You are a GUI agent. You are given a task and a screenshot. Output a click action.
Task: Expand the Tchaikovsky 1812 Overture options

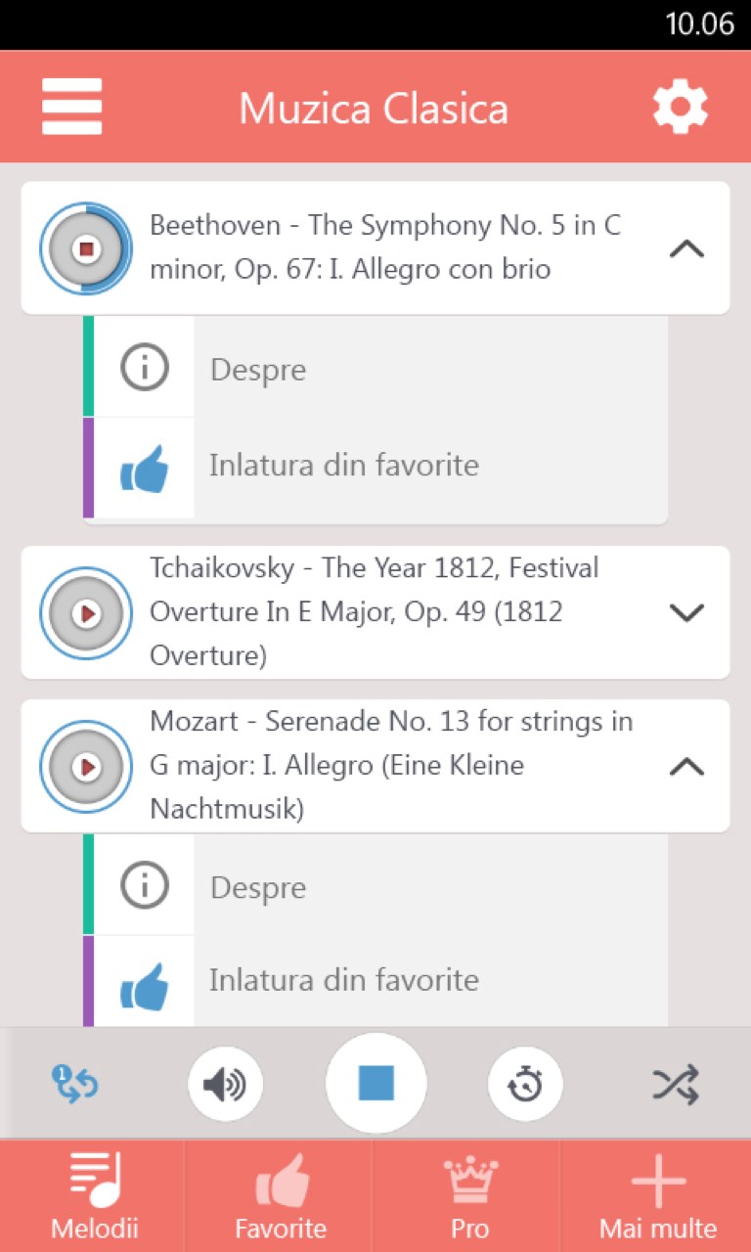[686, 613]
